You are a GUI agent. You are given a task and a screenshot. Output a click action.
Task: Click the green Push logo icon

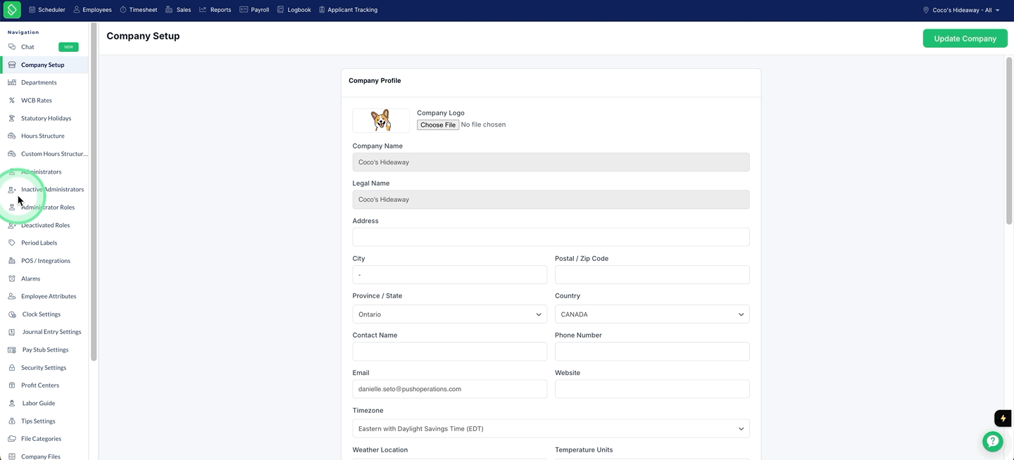(12, 10)
